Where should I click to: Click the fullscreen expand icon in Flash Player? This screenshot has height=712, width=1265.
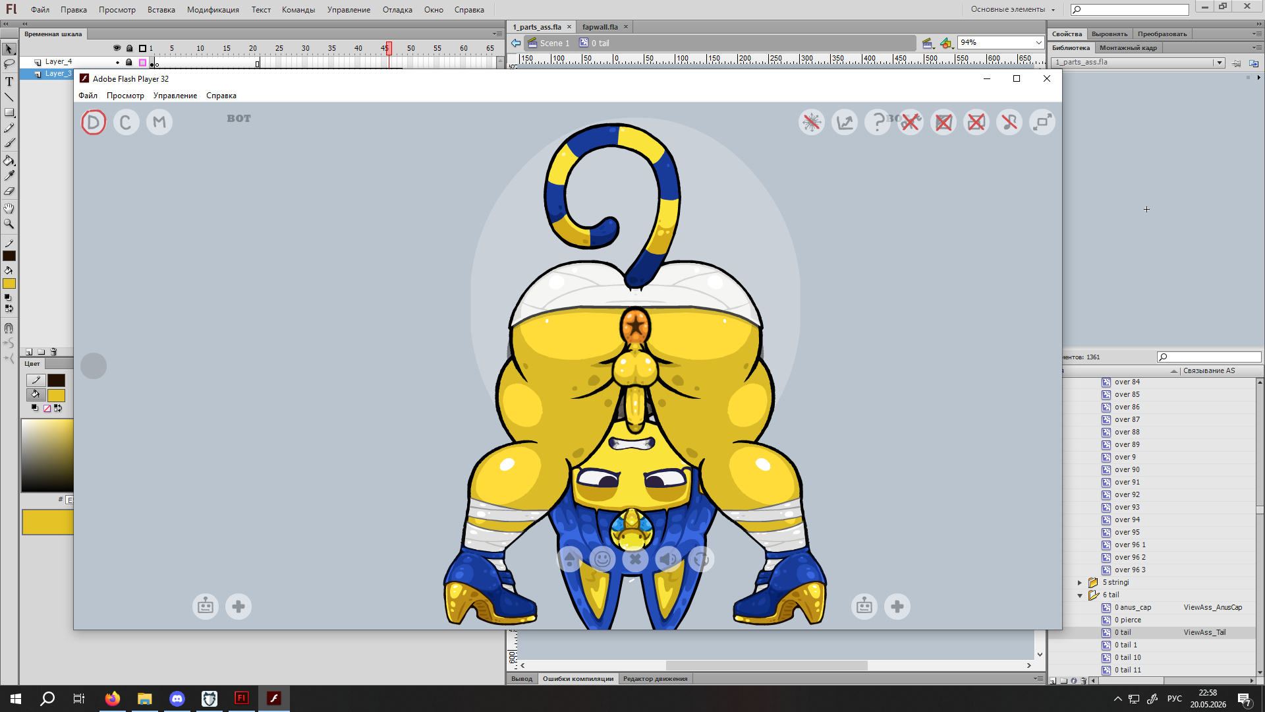[x=1042, y=122]
